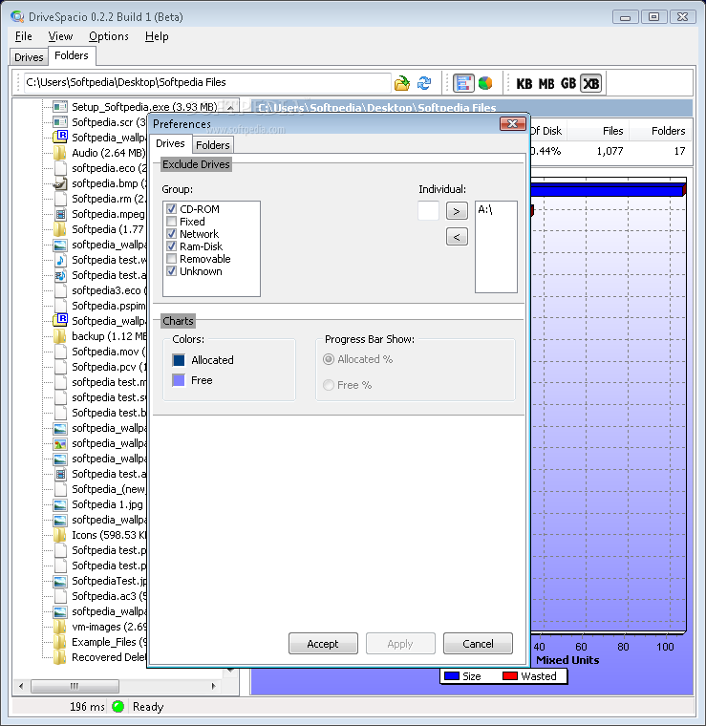Select the bar chart view icon
This screenshot has width=706, height=726.
pos(463,83)
